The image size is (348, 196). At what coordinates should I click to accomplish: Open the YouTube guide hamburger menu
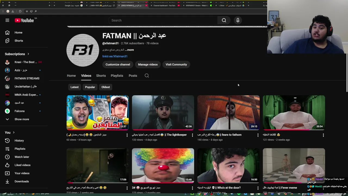(x=7, y=20)
